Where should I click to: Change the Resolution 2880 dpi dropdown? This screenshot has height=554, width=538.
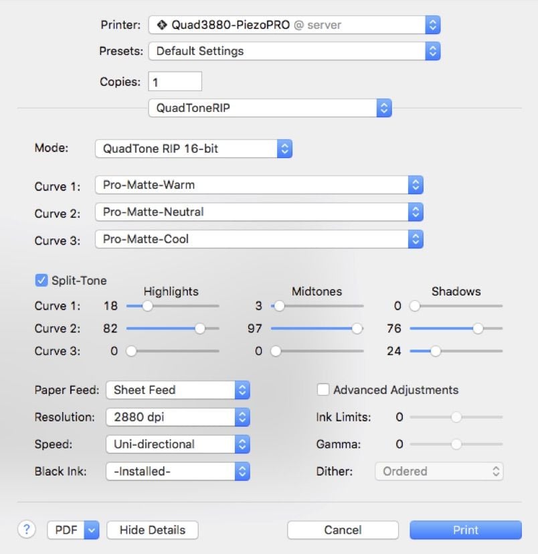point(177,417)
